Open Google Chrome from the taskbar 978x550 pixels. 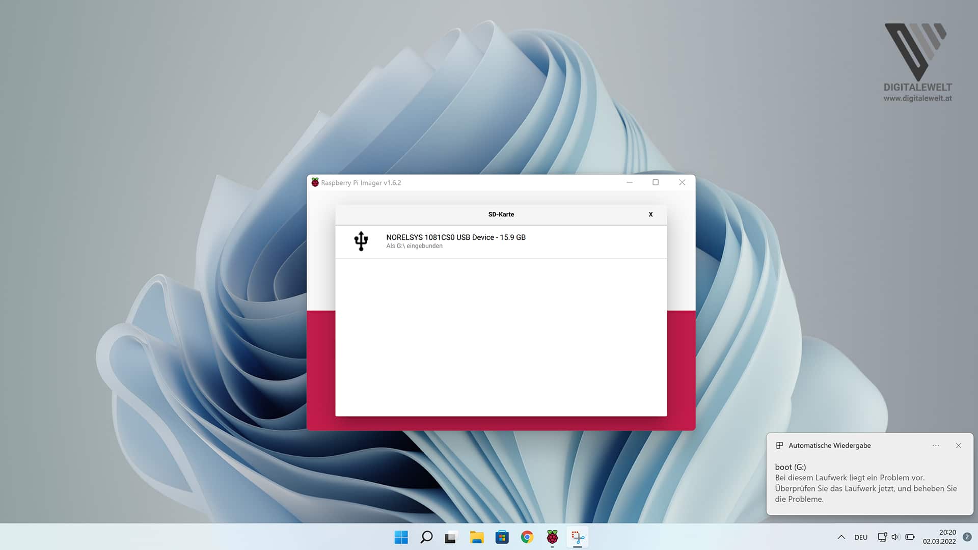[527, 537]
